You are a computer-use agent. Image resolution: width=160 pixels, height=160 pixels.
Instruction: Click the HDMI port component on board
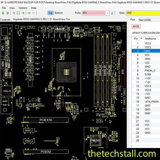coord(3,64)
